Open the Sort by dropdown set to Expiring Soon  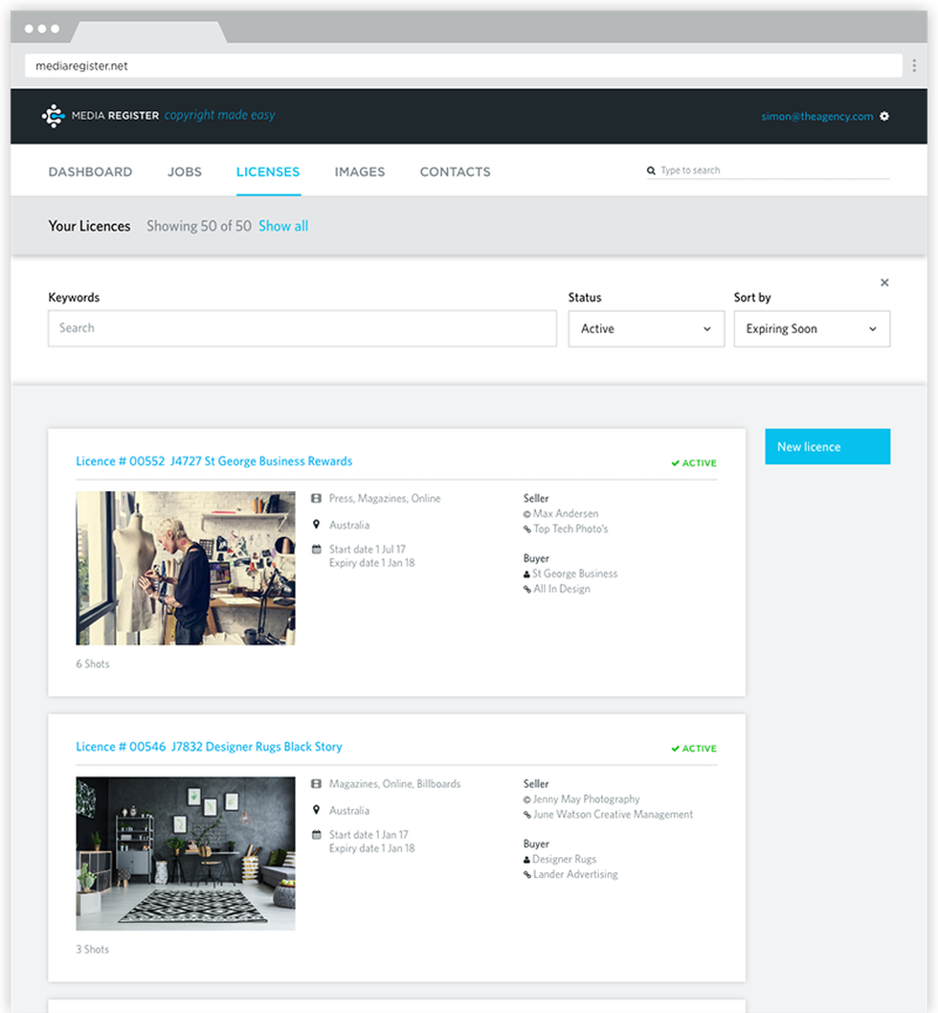[812, 328]
